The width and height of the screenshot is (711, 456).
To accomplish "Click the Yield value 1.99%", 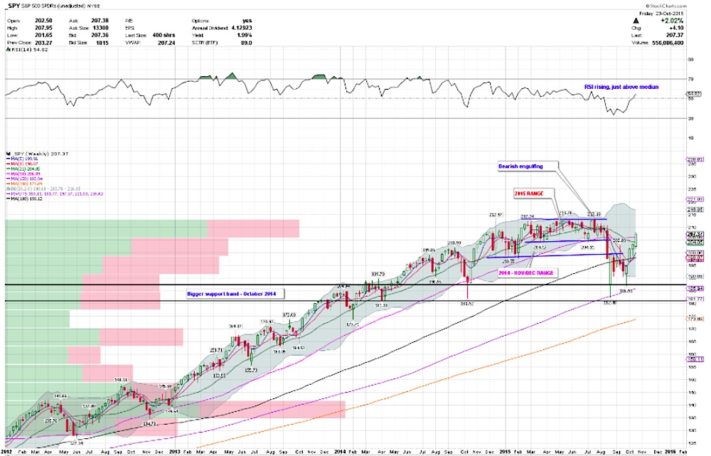I will coord(245,35).
